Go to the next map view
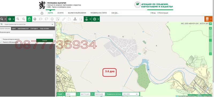 pyautogui.click(x=46, y=19)
